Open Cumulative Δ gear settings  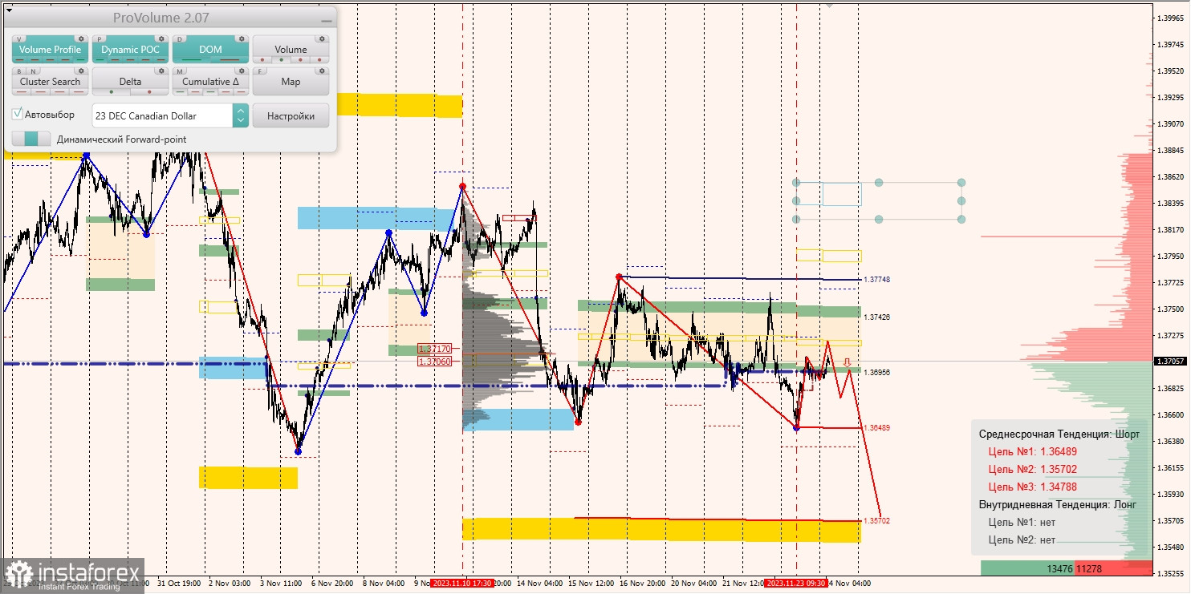(x=241, y=71)
